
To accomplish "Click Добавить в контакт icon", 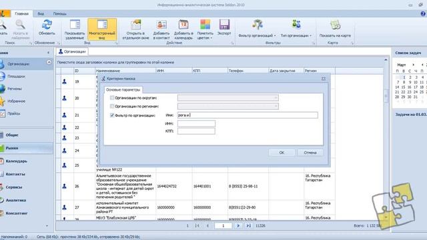I will [x=161, y=25].
